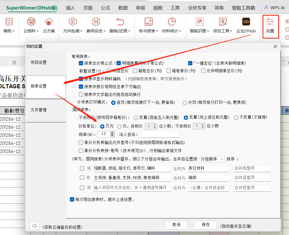Click the cloud backup fetch icon button
The width and height of the screenshot is (289, 235).
point(35,226)
